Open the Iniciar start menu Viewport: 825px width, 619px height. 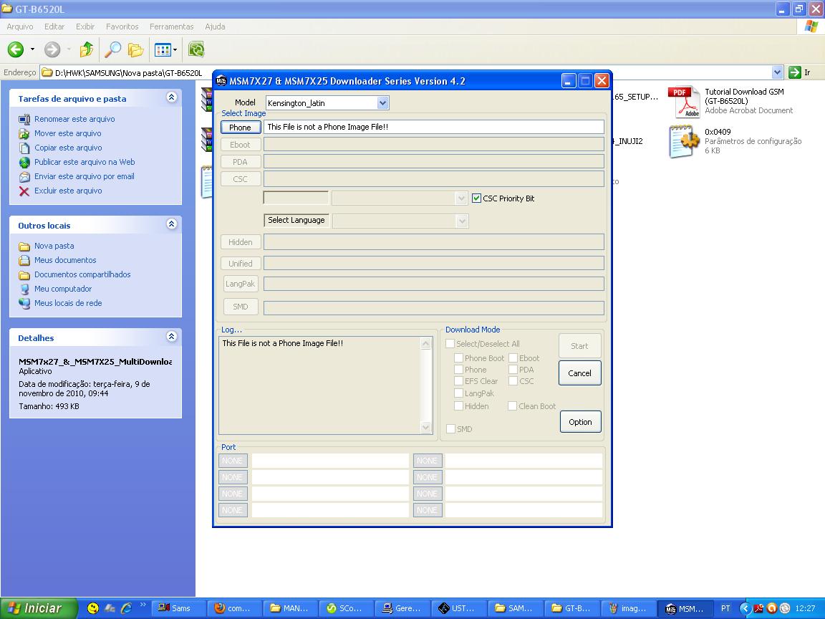(39, 608)
